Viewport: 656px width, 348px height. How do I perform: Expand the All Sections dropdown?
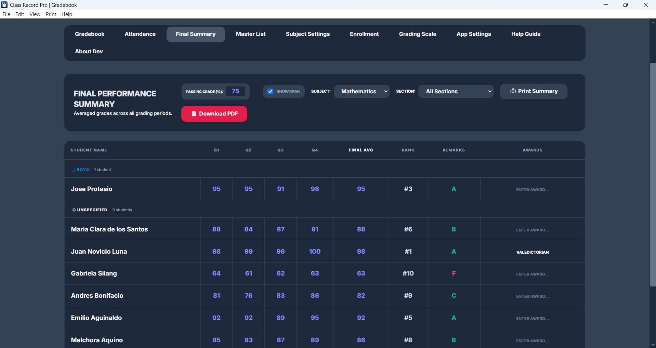[x=456, y=91]
